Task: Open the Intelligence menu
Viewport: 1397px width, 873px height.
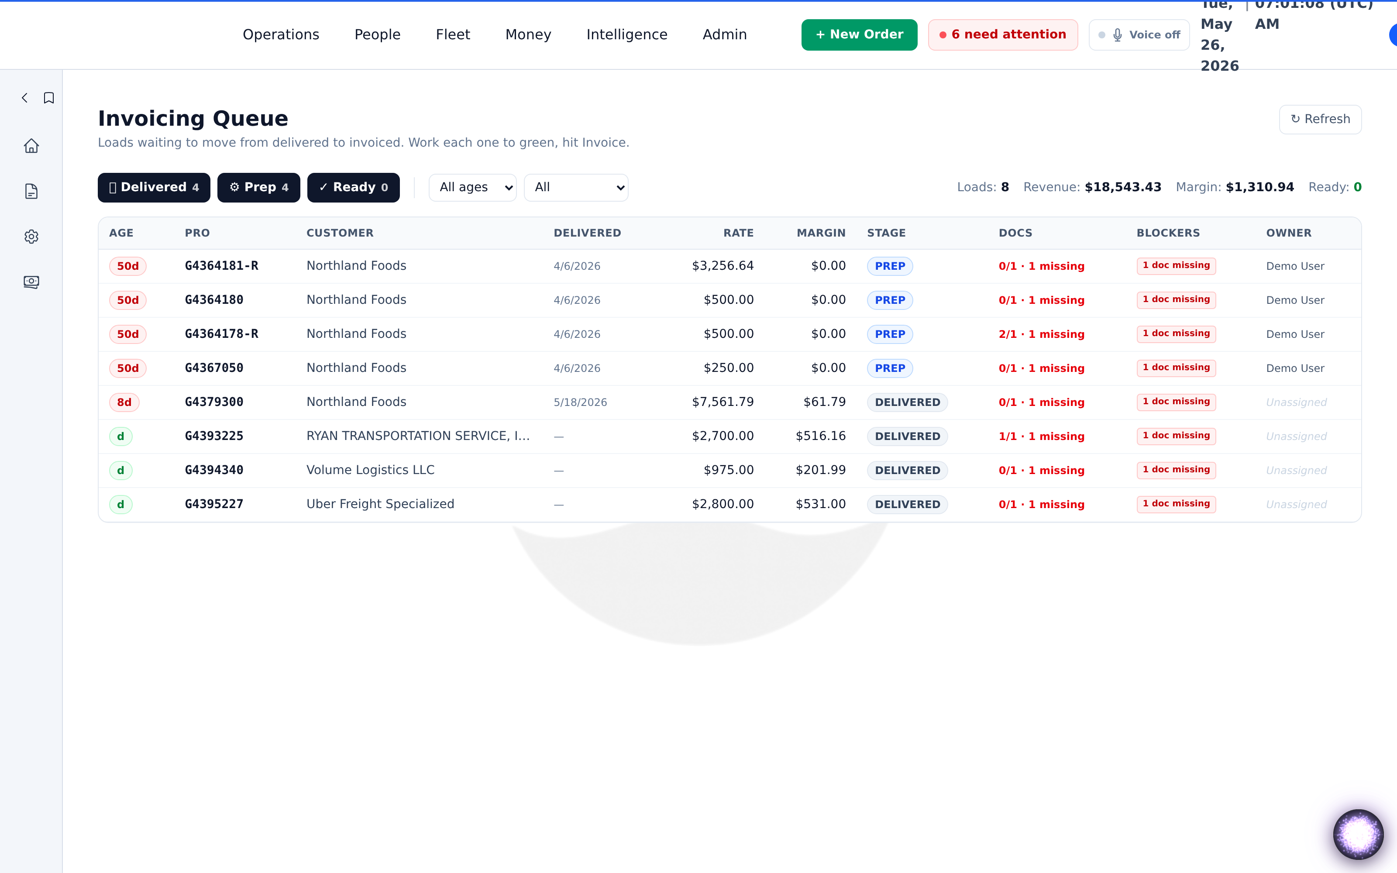Action: coord(627,34)
